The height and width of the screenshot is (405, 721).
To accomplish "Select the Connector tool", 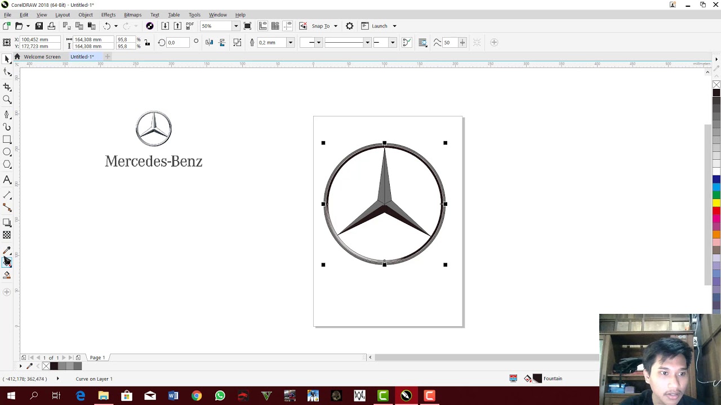I will [7, 208].
